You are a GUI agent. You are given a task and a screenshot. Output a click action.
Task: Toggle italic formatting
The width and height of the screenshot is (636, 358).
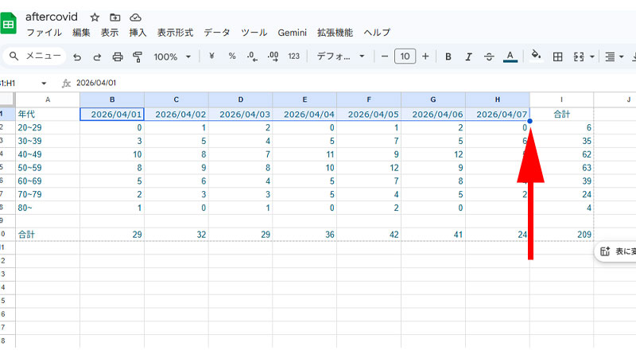[468, 56]
